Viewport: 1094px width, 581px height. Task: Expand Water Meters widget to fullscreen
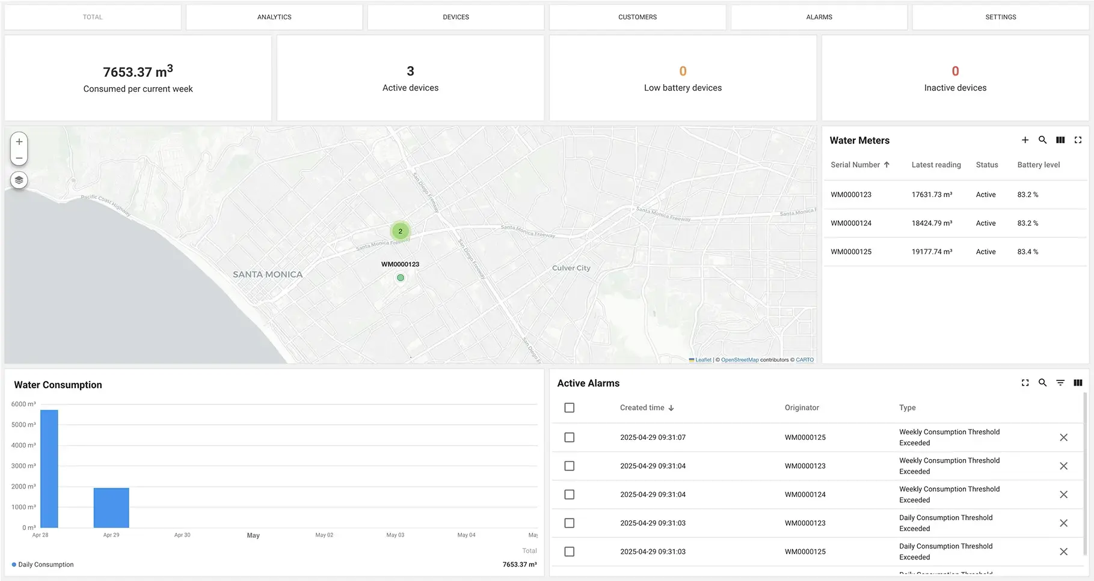tap(1078, 140)
